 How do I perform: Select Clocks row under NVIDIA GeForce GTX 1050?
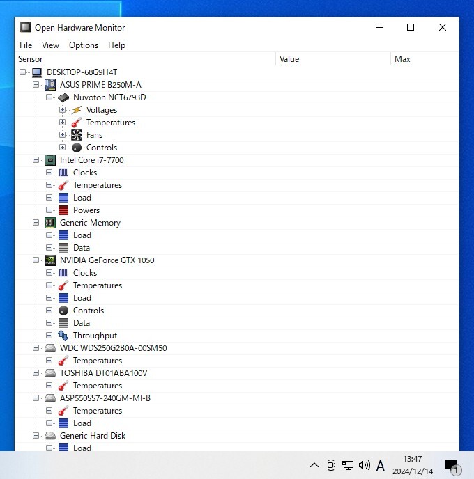pos(237,273)
